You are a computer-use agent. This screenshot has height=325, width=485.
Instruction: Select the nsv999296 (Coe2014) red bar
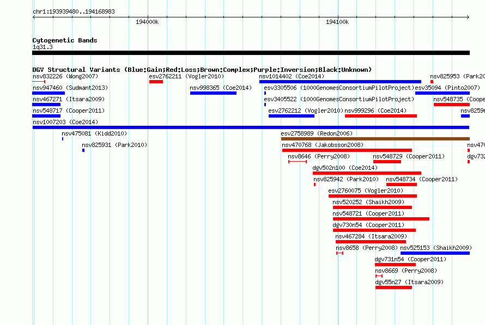(381, 116)
